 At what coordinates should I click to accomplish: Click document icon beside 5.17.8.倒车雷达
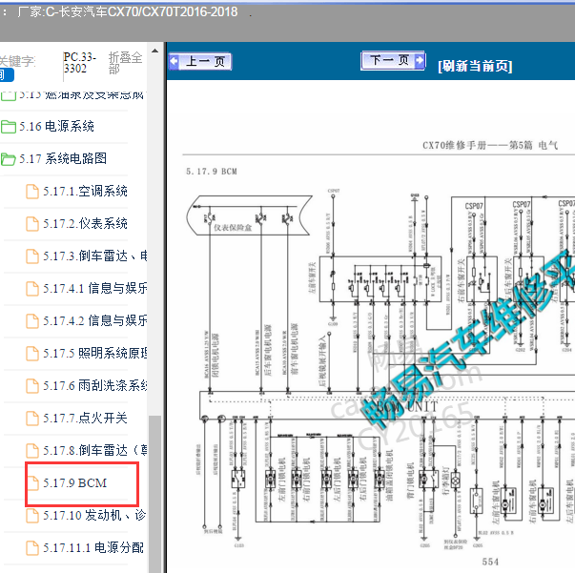[x=32, y=451]
